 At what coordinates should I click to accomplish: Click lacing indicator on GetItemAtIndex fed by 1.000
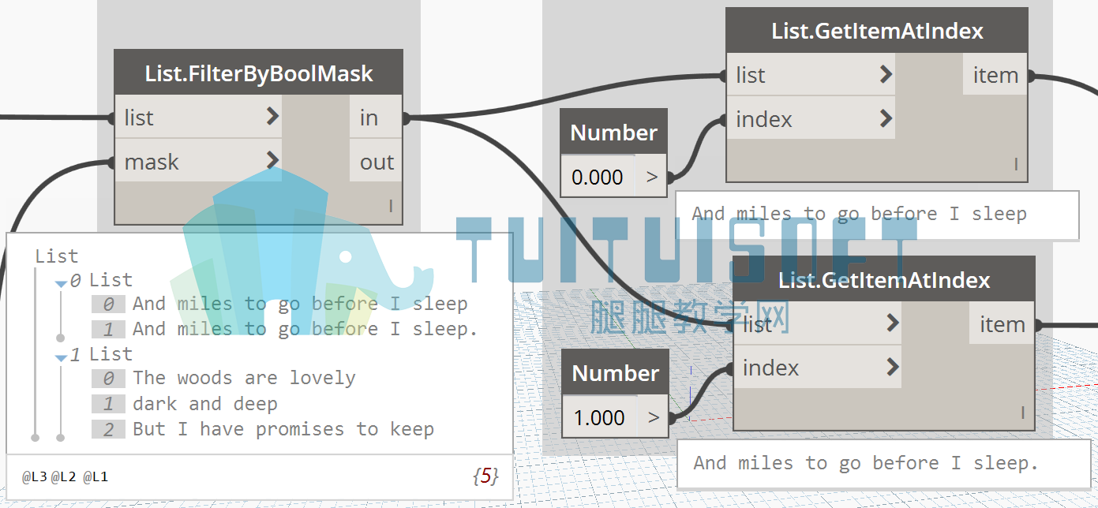point(1022,413)
